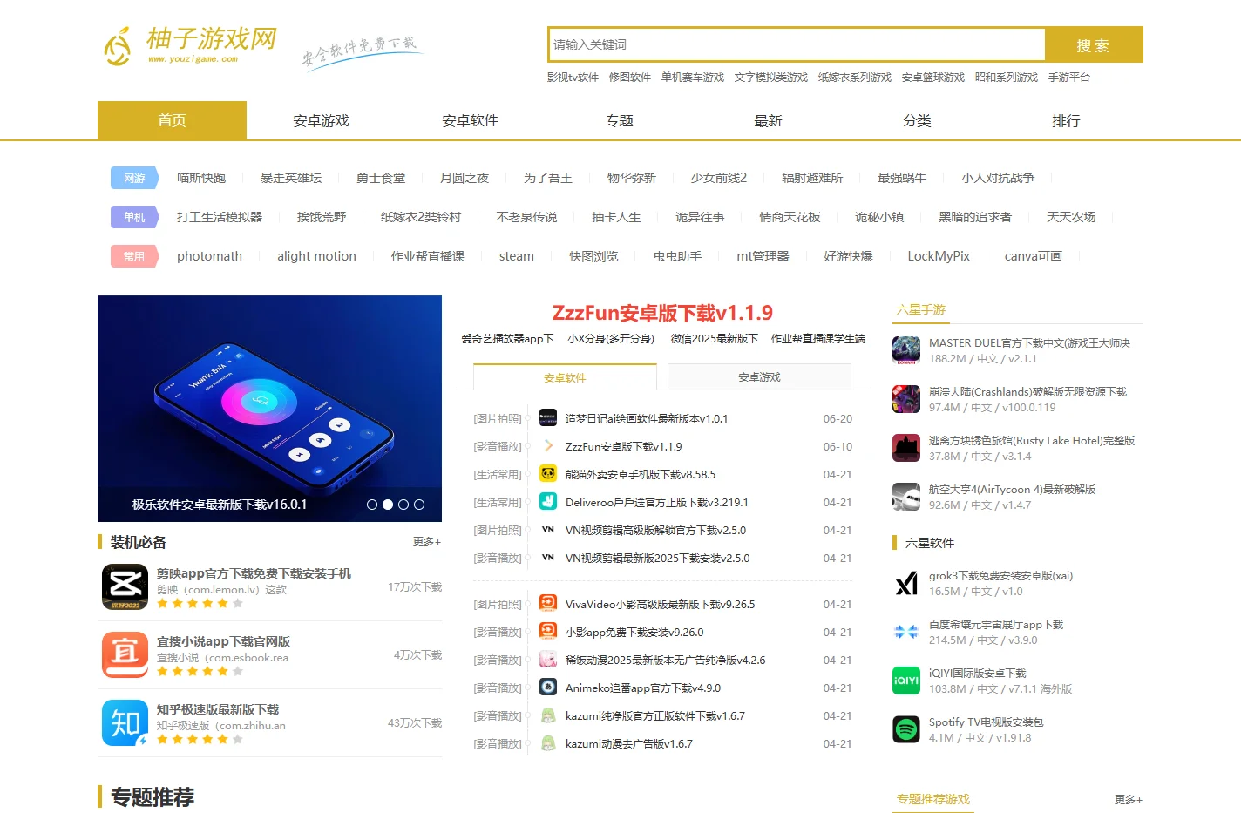Switch to the 安卓游戏 list tab

[759, 377]
